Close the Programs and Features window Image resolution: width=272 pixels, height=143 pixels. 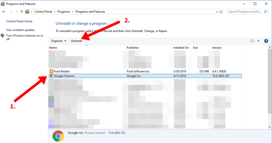266,4
